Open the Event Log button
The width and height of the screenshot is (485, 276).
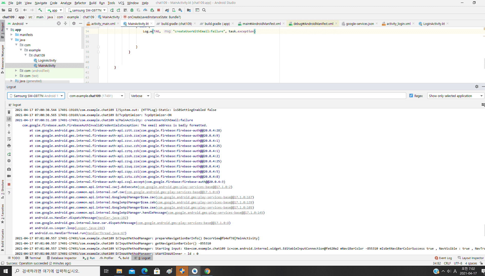[443, 258]
